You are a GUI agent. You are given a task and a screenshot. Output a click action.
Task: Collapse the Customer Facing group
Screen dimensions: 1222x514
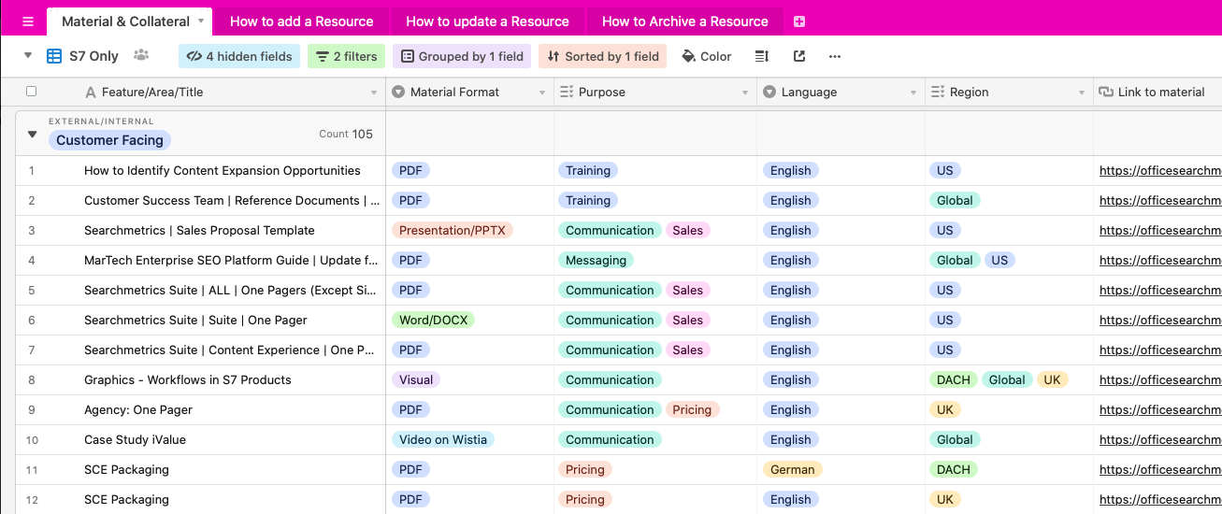(x=33, y=135)
